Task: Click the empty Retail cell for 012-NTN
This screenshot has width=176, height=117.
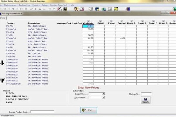Action: pyautogui.click(x=99, y=32)
